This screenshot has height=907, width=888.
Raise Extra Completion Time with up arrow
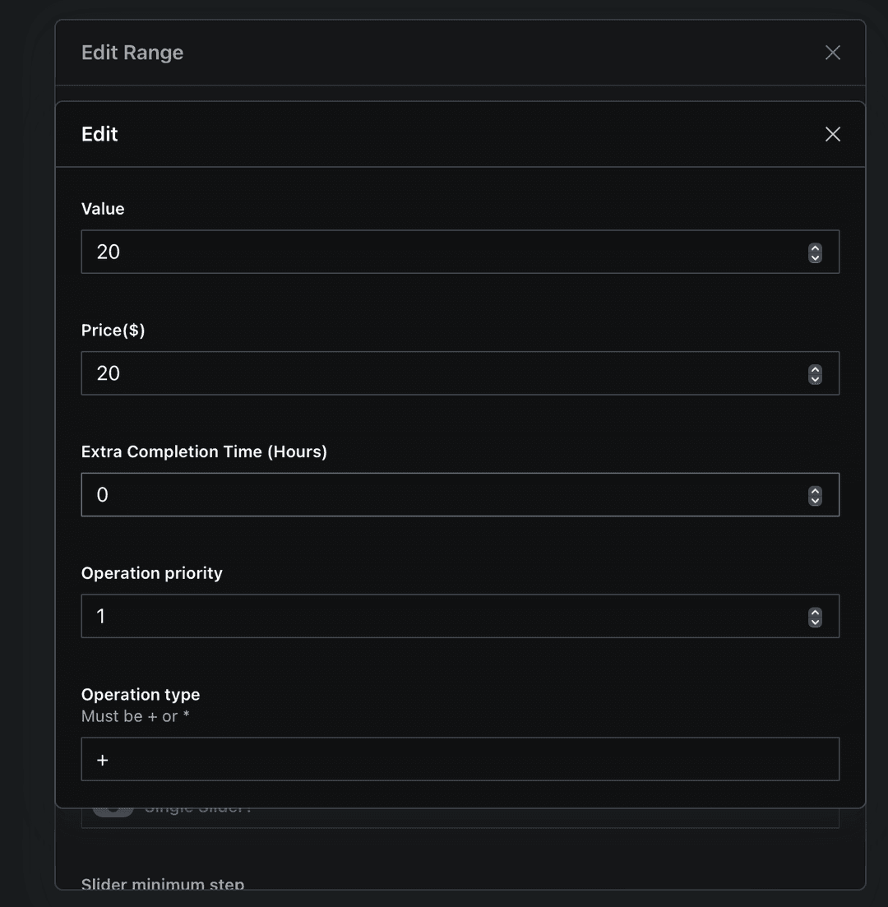(x=815, y=490)
